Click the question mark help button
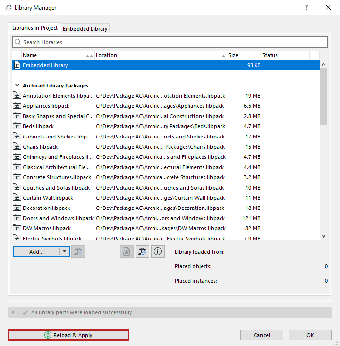Screen dimensions: 340x346 (306, 7)
